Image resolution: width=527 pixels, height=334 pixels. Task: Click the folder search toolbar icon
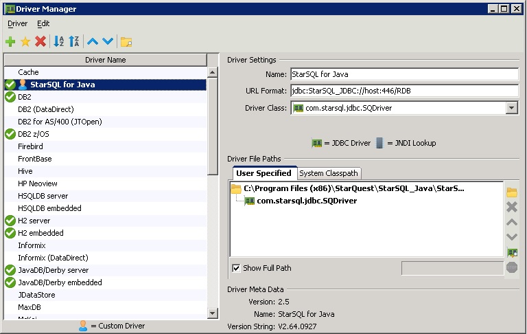pos(126,42)
